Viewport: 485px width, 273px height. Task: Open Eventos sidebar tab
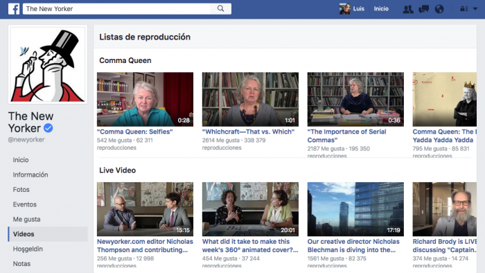pos(24,204)
